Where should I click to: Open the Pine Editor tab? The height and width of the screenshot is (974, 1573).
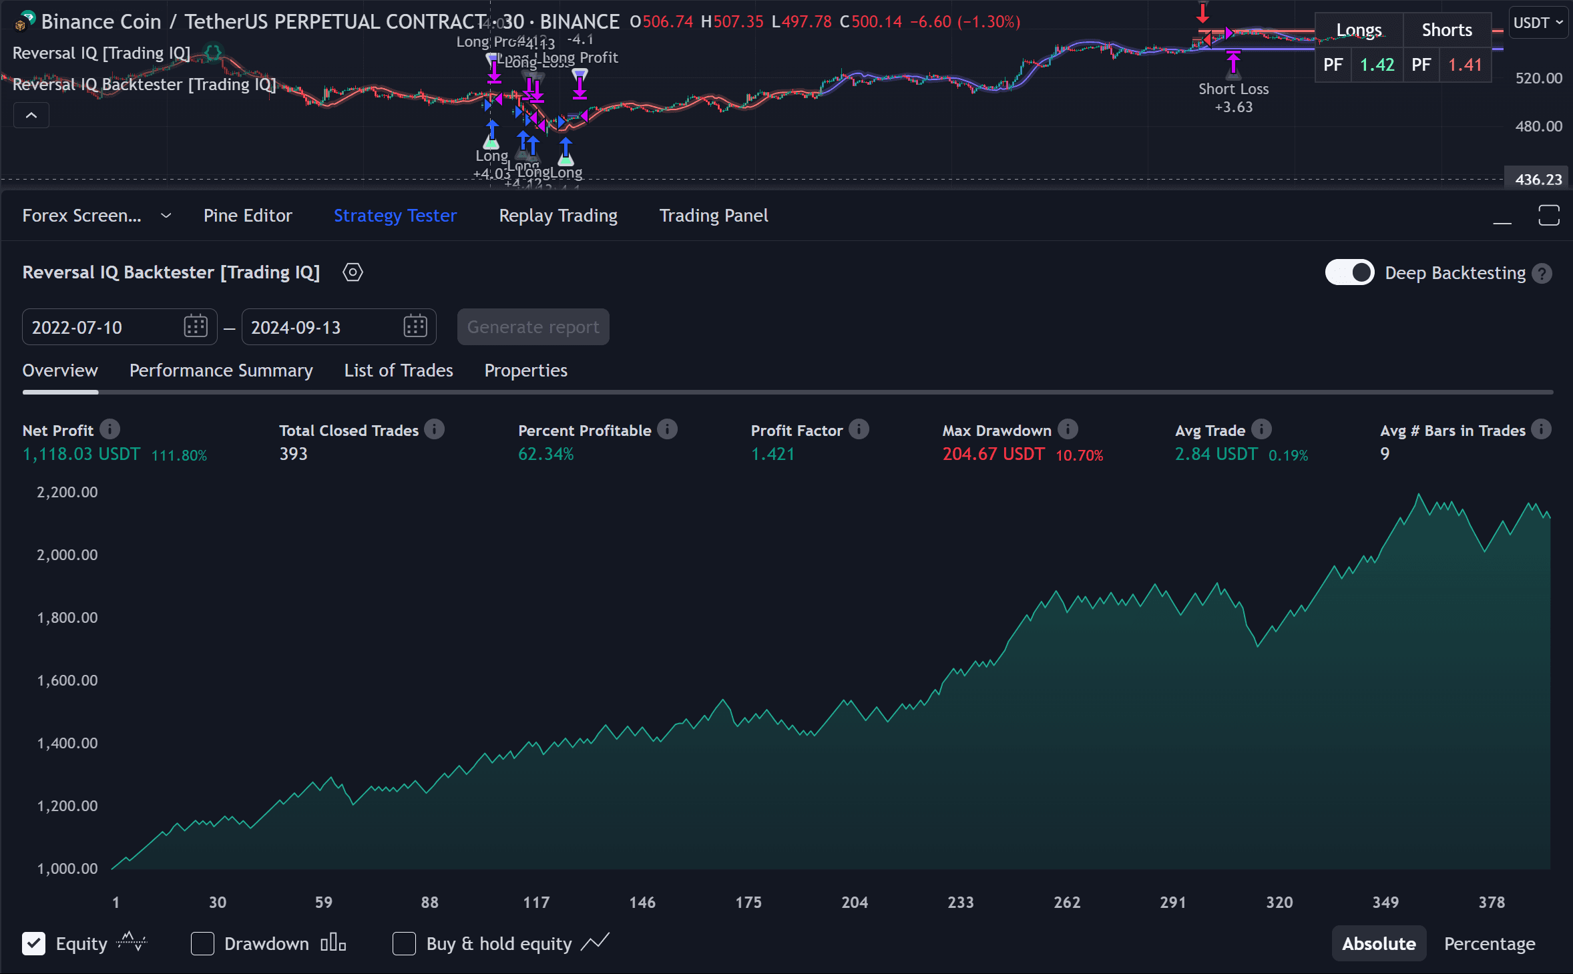(248, 216)
